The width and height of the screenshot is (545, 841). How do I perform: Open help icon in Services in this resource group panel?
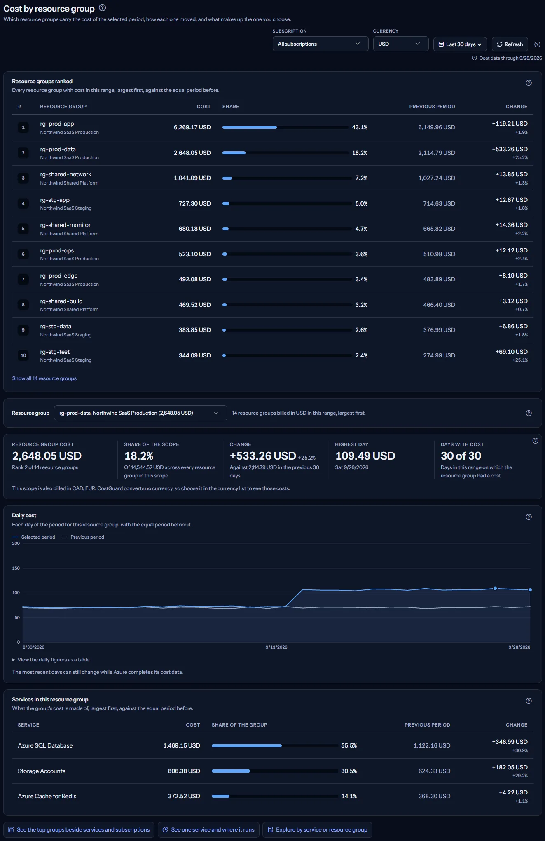tap(529, 701)
